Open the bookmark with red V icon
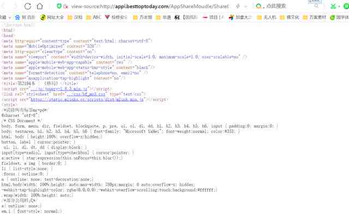Viewport: 349px width, 214px height. click(x=116, y=17)
